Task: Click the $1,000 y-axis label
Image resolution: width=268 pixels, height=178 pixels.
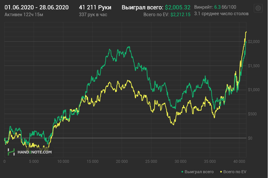Action: 253,90
